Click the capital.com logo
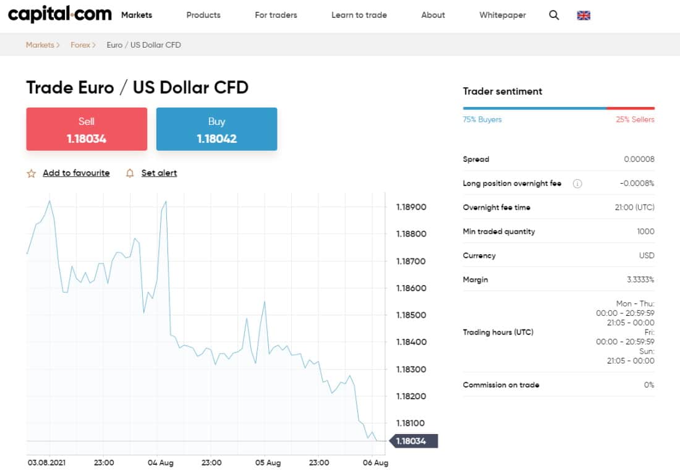This screenshot has width=680, height=476. pos(60,14)
